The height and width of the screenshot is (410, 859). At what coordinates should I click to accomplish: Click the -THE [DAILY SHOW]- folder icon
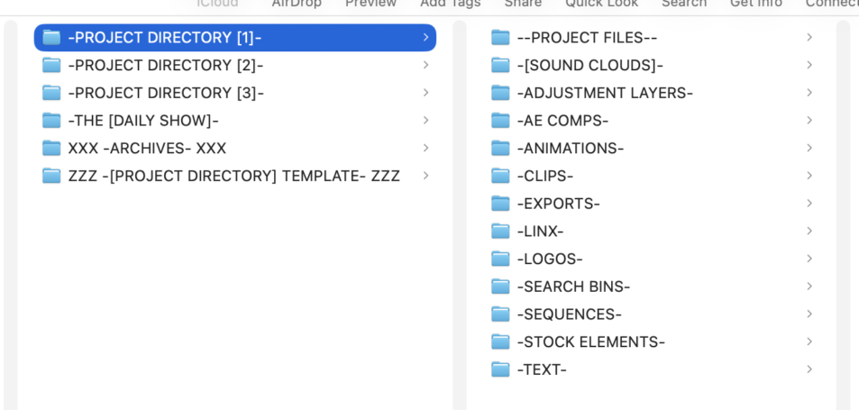[x=51, y=121]
